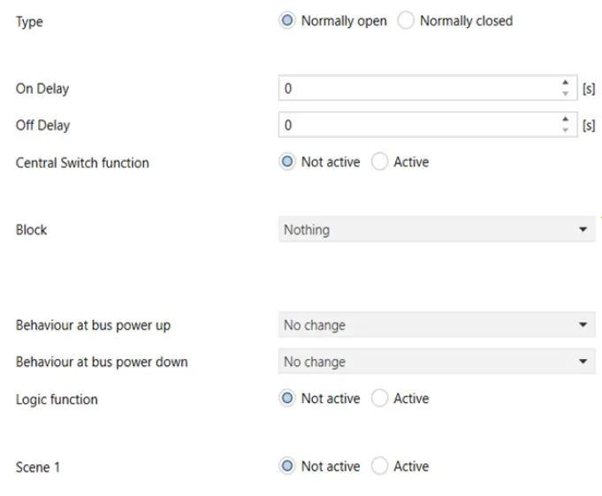Click bus power up dropdown arrow
This screenshot has width=602, height=496.
(583, 325)
